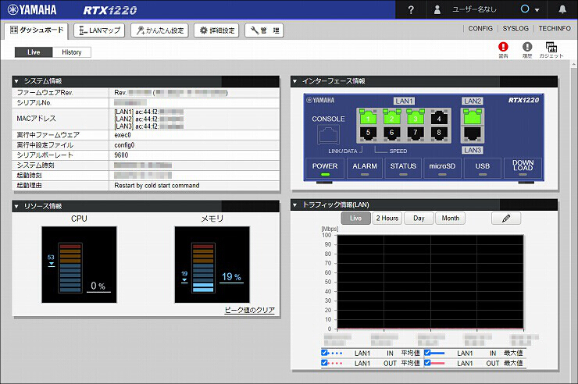
Task: Click the CPU peak marker 53
Action: tap(51, 260)
